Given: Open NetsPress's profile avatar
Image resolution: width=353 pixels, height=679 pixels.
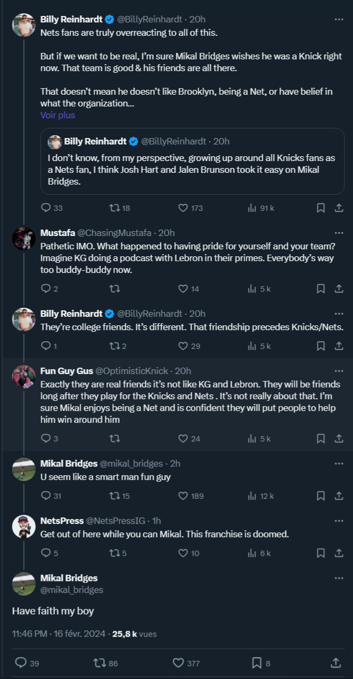Looking at the screenshot, I should click(x=23, y=527).
